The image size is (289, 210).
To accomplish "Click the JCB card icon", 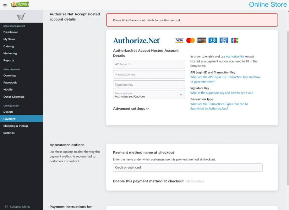I will [x=234, y=40].
